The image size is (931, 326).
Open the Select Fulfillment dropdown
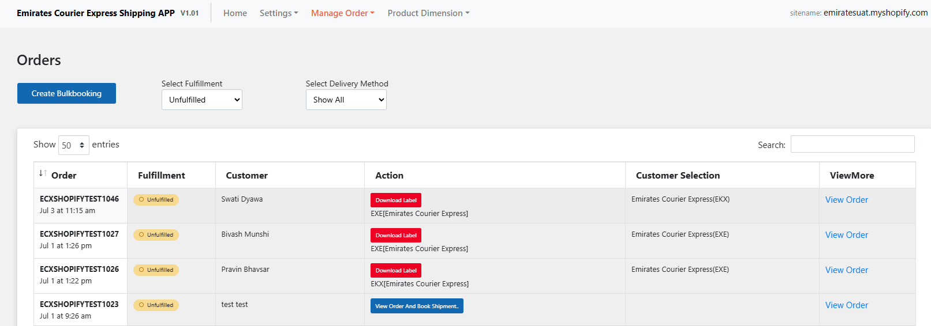tap(202, 100)
